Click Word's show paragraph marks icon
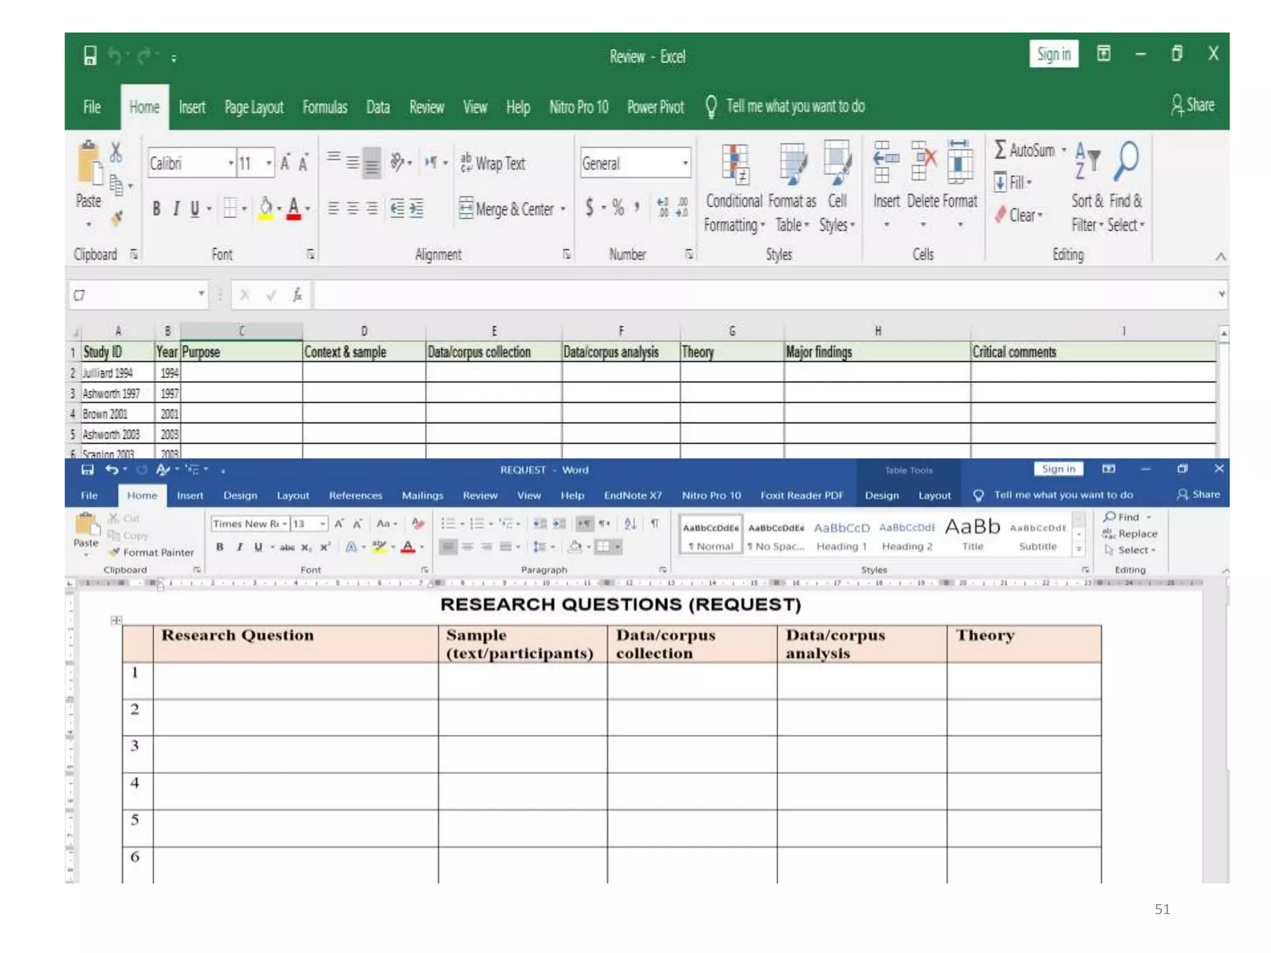 click(655, 524)
